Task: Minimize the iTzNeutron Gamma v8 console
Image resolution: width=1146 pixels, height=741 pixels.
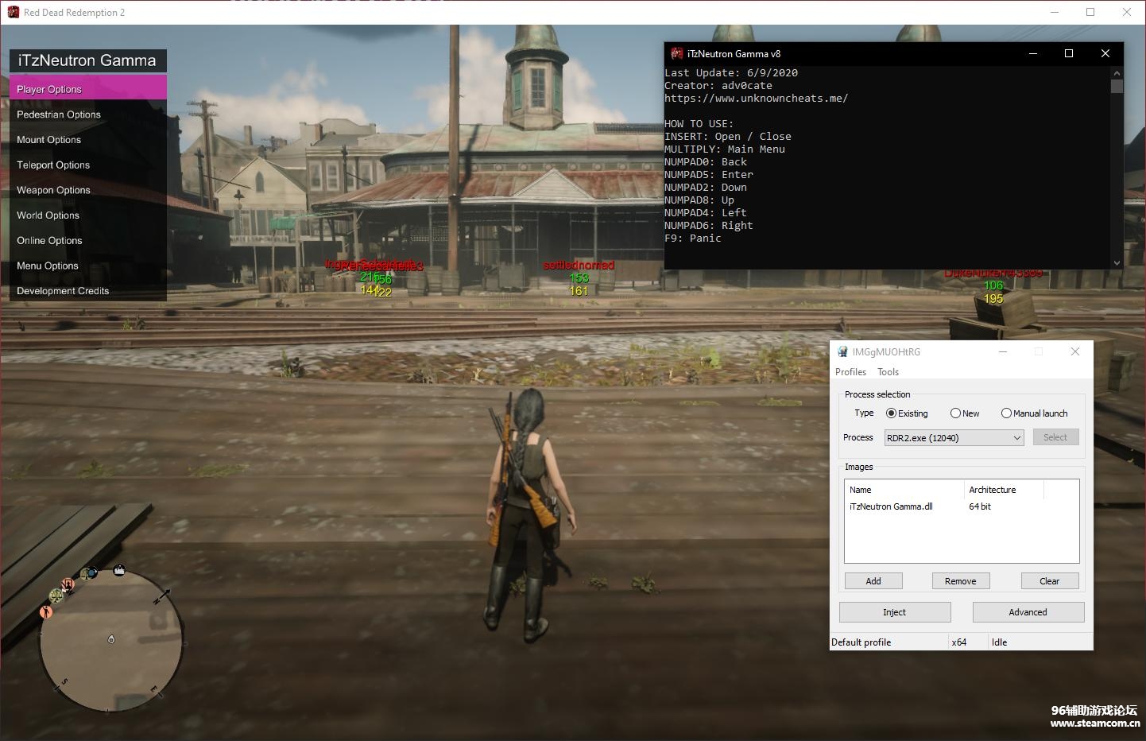Action: click(x=1033, y=53)
